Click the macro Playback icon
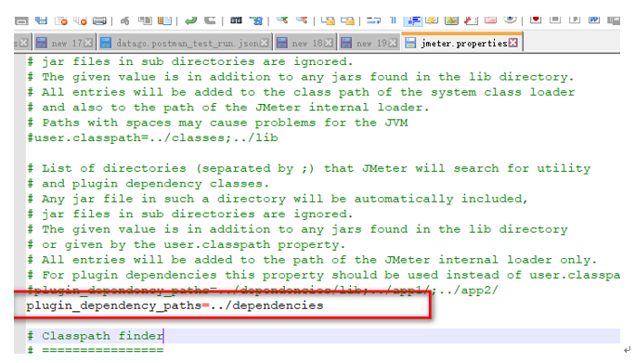The width and height of the screenshot is (635, 363). coord(575,20)
